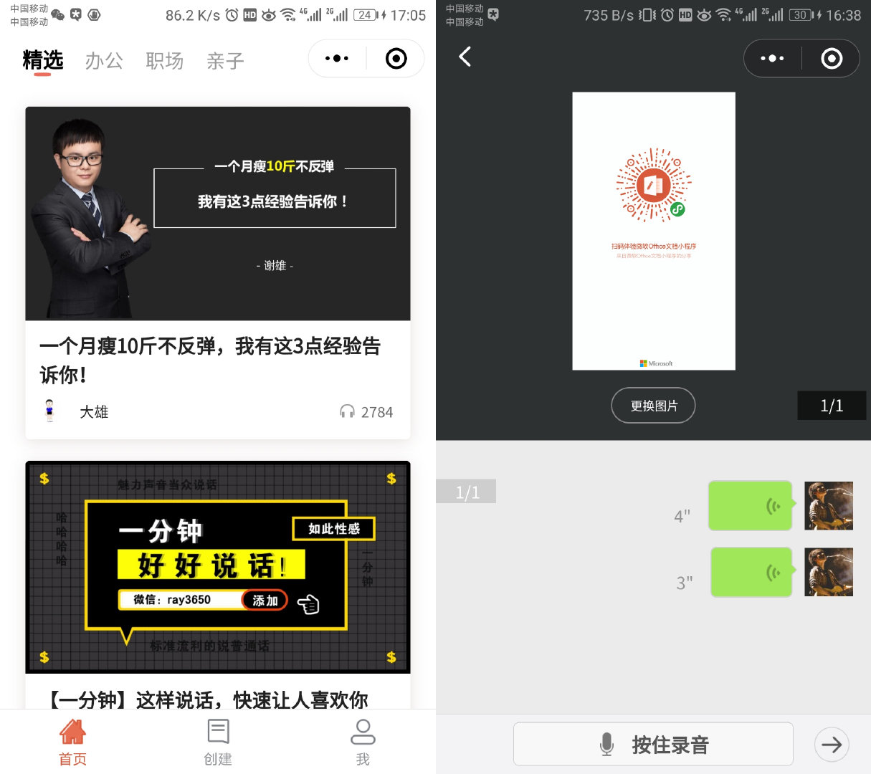Switch to the 职场 tab
The height and width of the screenshot is (774, 871).
(165, 61)
